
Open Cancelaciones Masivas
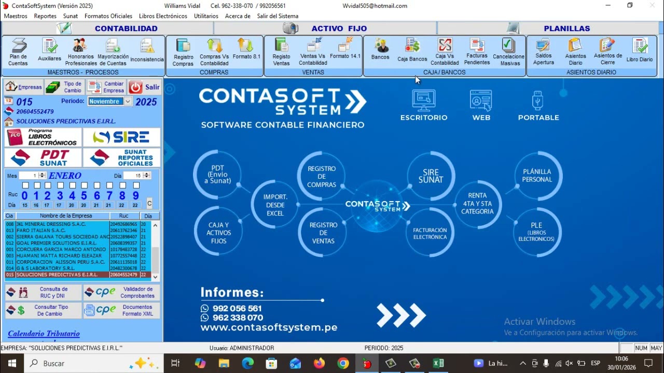coord(509,52)
